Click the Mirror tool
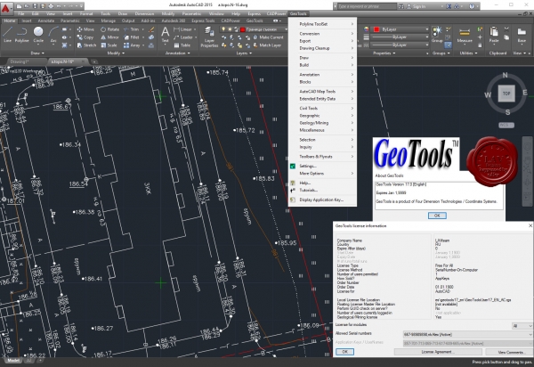The image size is (534, 367). (x=109, y=37)
